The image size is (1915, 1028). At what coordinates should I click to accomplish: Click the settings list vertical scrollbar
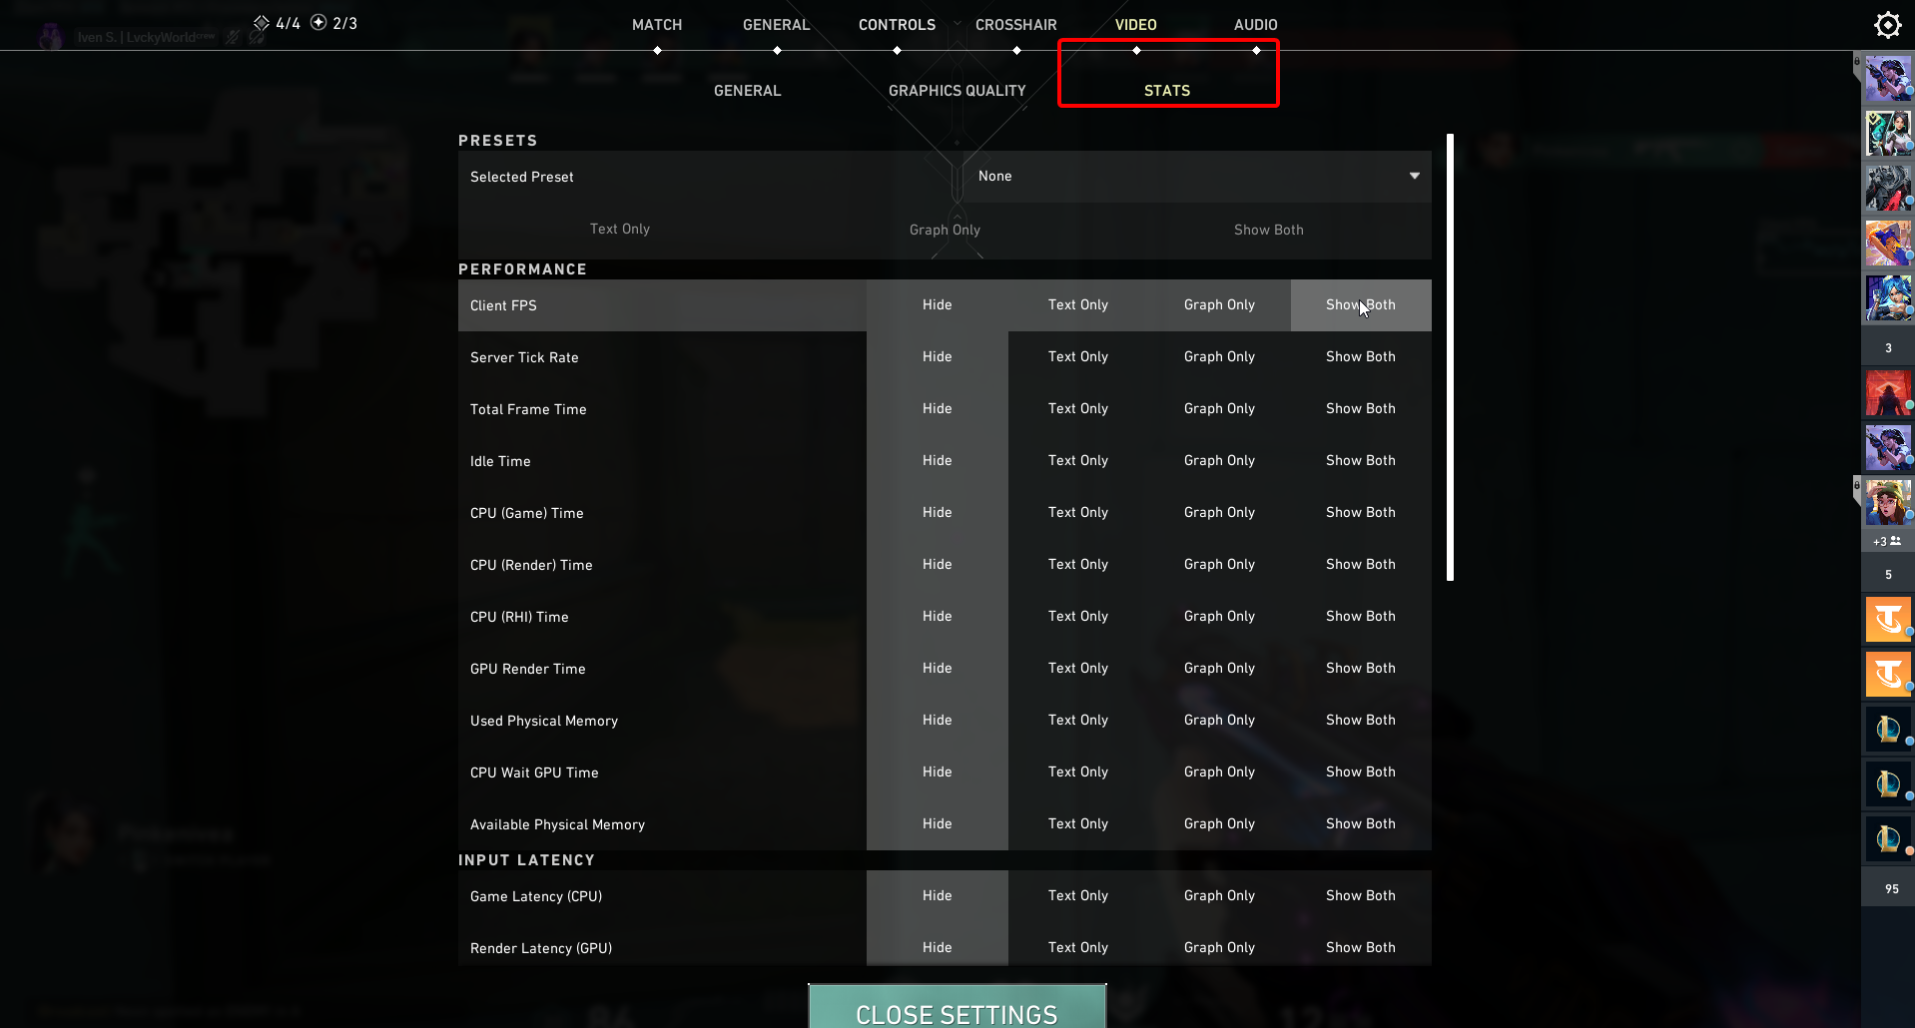tap(1450, 357)
